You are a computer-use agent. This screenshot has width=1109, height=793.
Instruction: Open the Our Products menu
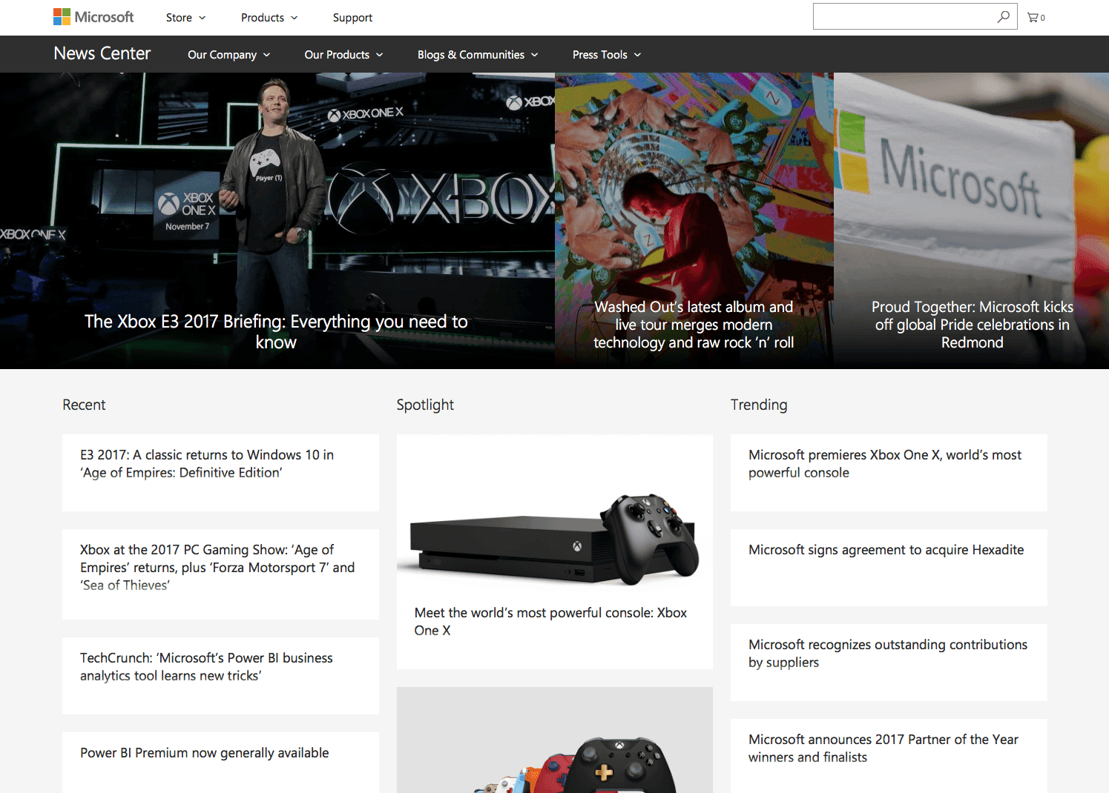pos(343,55)
